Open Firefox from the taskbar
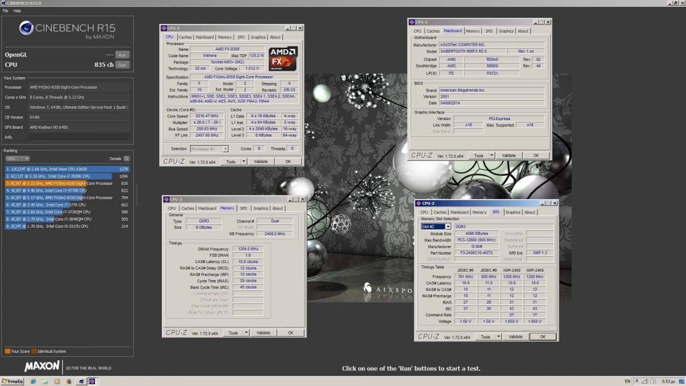The image size is (686, 386). [x=68, y=381]
